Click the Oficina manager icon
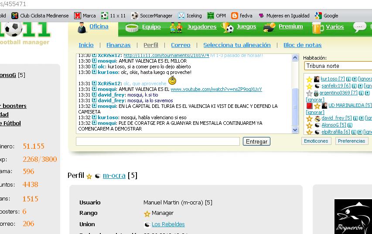 pyautogui.click(x=82, y=27)
